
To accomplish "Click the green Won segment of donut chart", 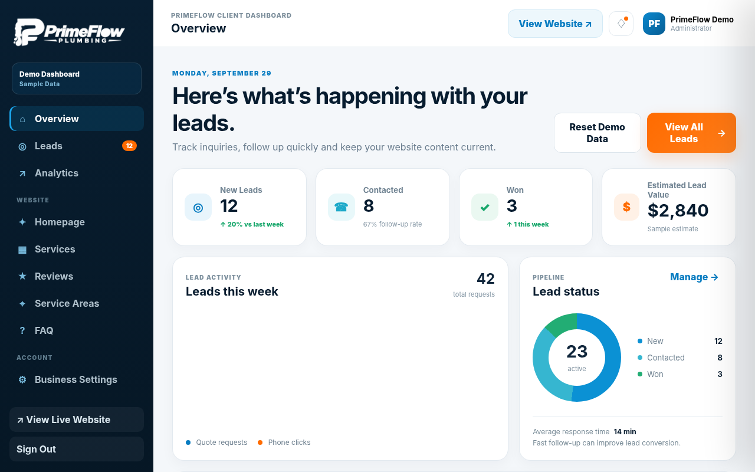I will (x=563, y=323).
